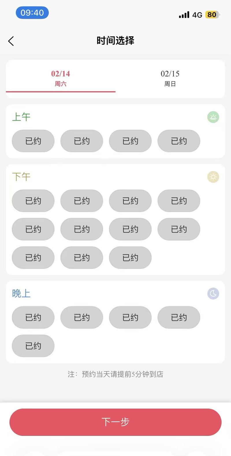Click the 上午 section heading

(21, 117)
